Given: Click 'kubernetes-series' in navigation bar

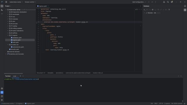Looking at the screenshot, I should pyautogui.click(x=8, y=104).
